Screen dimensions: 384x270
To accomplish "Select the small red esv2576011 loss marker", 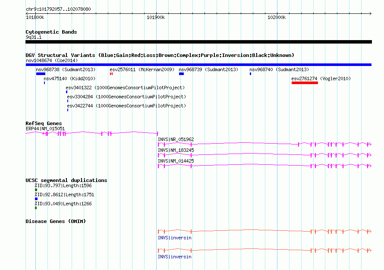I will 111,74.
